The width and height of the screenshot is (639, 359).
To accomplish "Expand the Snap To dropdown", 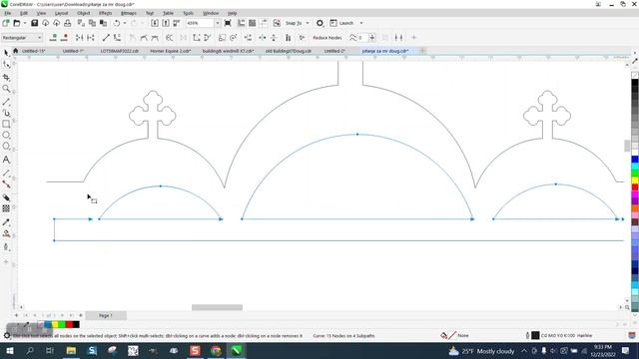I will coord(308,23).
